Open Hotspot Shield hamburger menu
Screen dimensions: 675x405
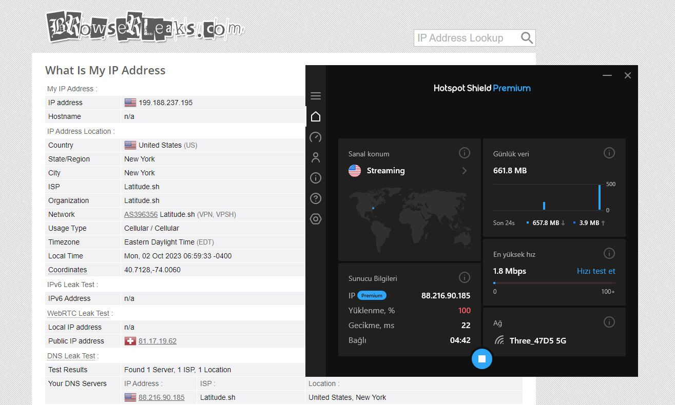point(316,96)
